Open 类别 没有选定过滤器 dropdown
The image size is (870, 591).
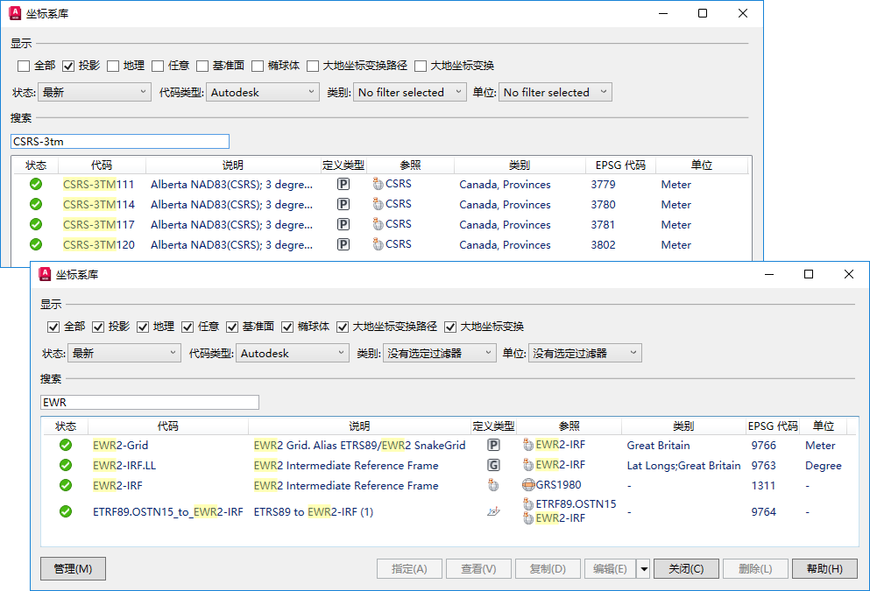pyautogui.click(x=440, y=353)
